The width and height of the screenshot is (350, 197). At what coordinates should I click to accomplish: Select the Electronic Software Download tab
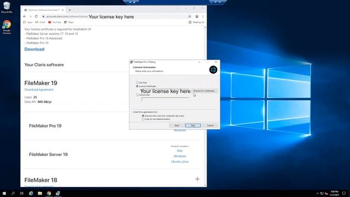44,10
